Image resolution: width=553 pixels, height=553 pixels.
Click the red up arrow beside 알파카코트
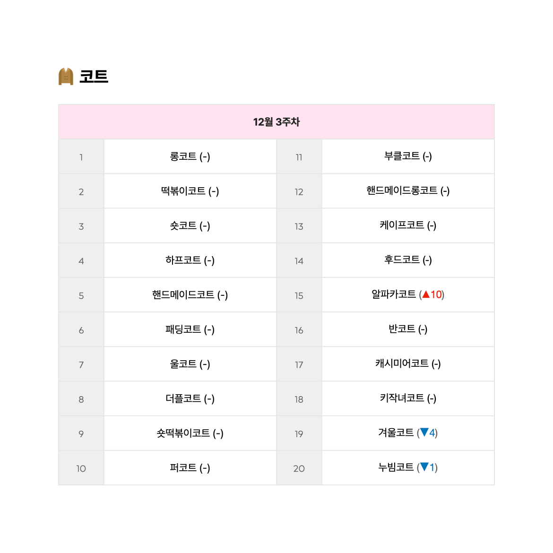(426, 294)
